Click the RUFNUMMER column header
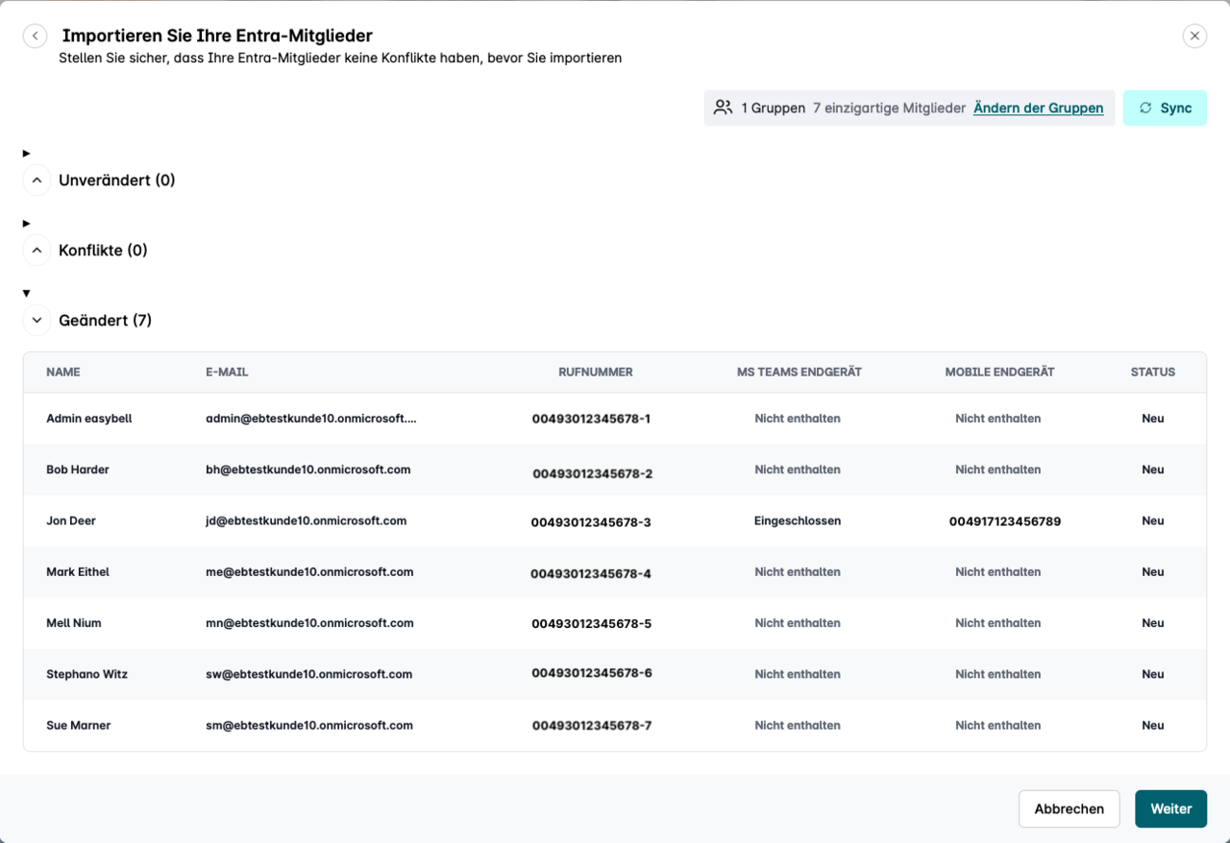Image resolution: width=1230 pixels, height=843 pixels. [x=595, y=373]
